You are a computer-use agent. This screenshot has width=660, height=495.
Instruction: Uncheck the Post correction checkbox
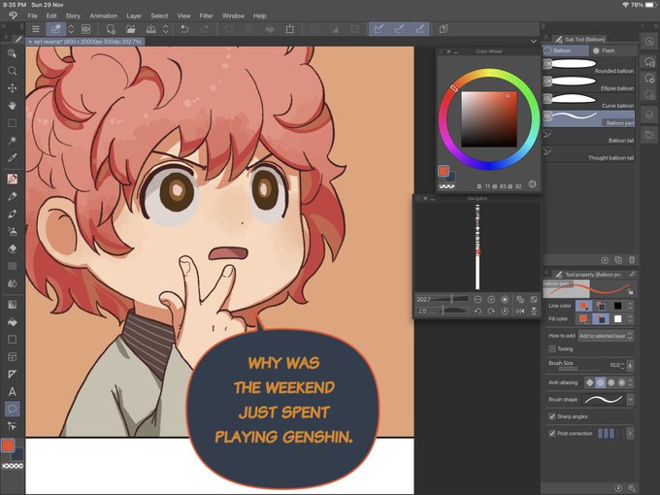click(x=552, y=433)
